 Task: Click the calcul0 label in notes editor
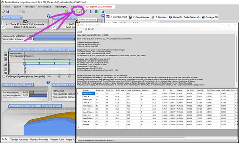pyautogui.click(x=79, y=32)
